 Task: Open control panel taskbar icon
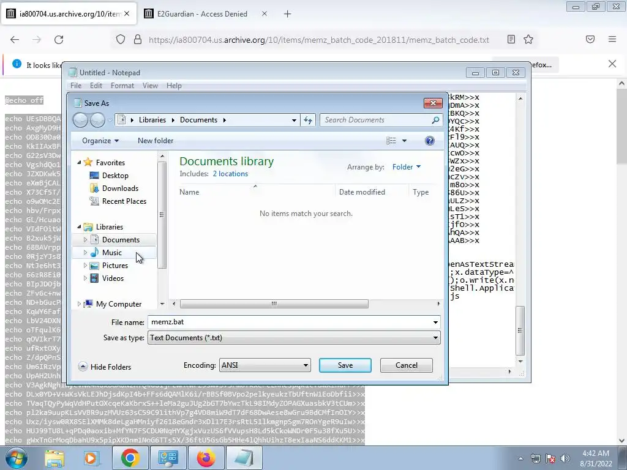pos(168,458)
